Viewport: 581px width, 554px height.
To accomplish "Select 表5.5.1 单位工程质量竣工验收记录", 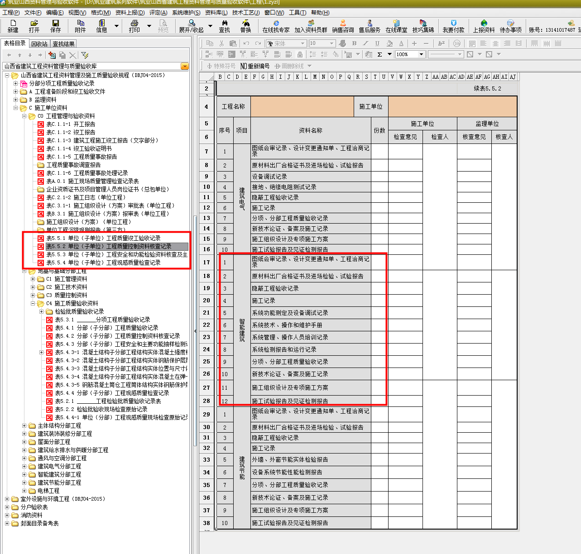I will pyautogui.click(x=103, y=238).
